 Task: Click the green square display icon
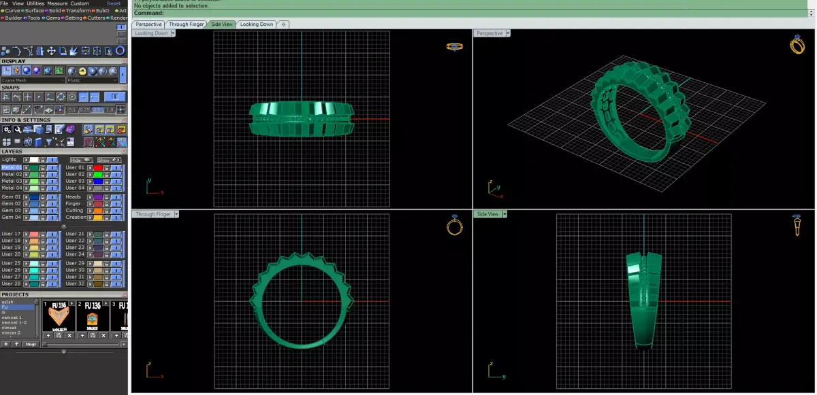click(x=59, y=71)
